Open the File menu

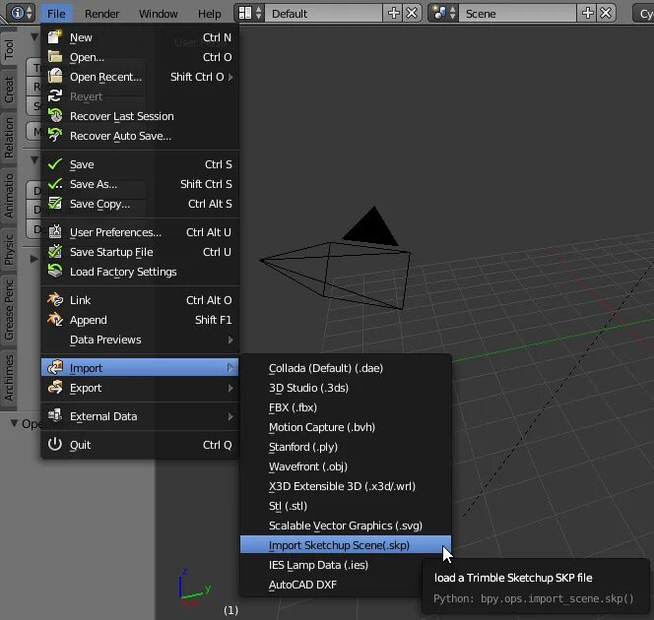coord(56,14)
